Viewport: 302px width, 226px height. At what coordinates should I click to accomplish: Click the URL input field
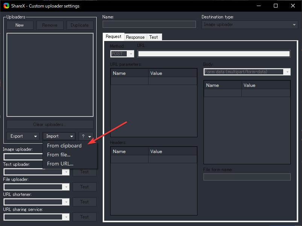tap(214, 54)
